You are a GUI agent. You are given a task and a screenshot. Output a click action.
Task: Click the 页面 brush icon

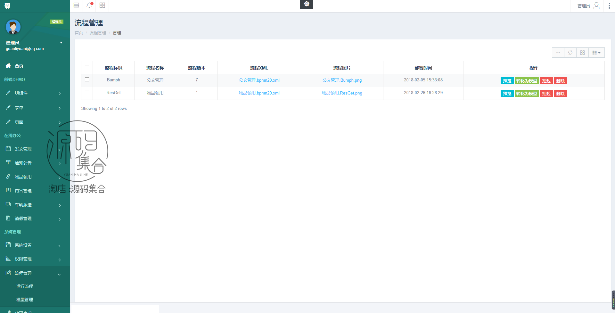point(8,122)
